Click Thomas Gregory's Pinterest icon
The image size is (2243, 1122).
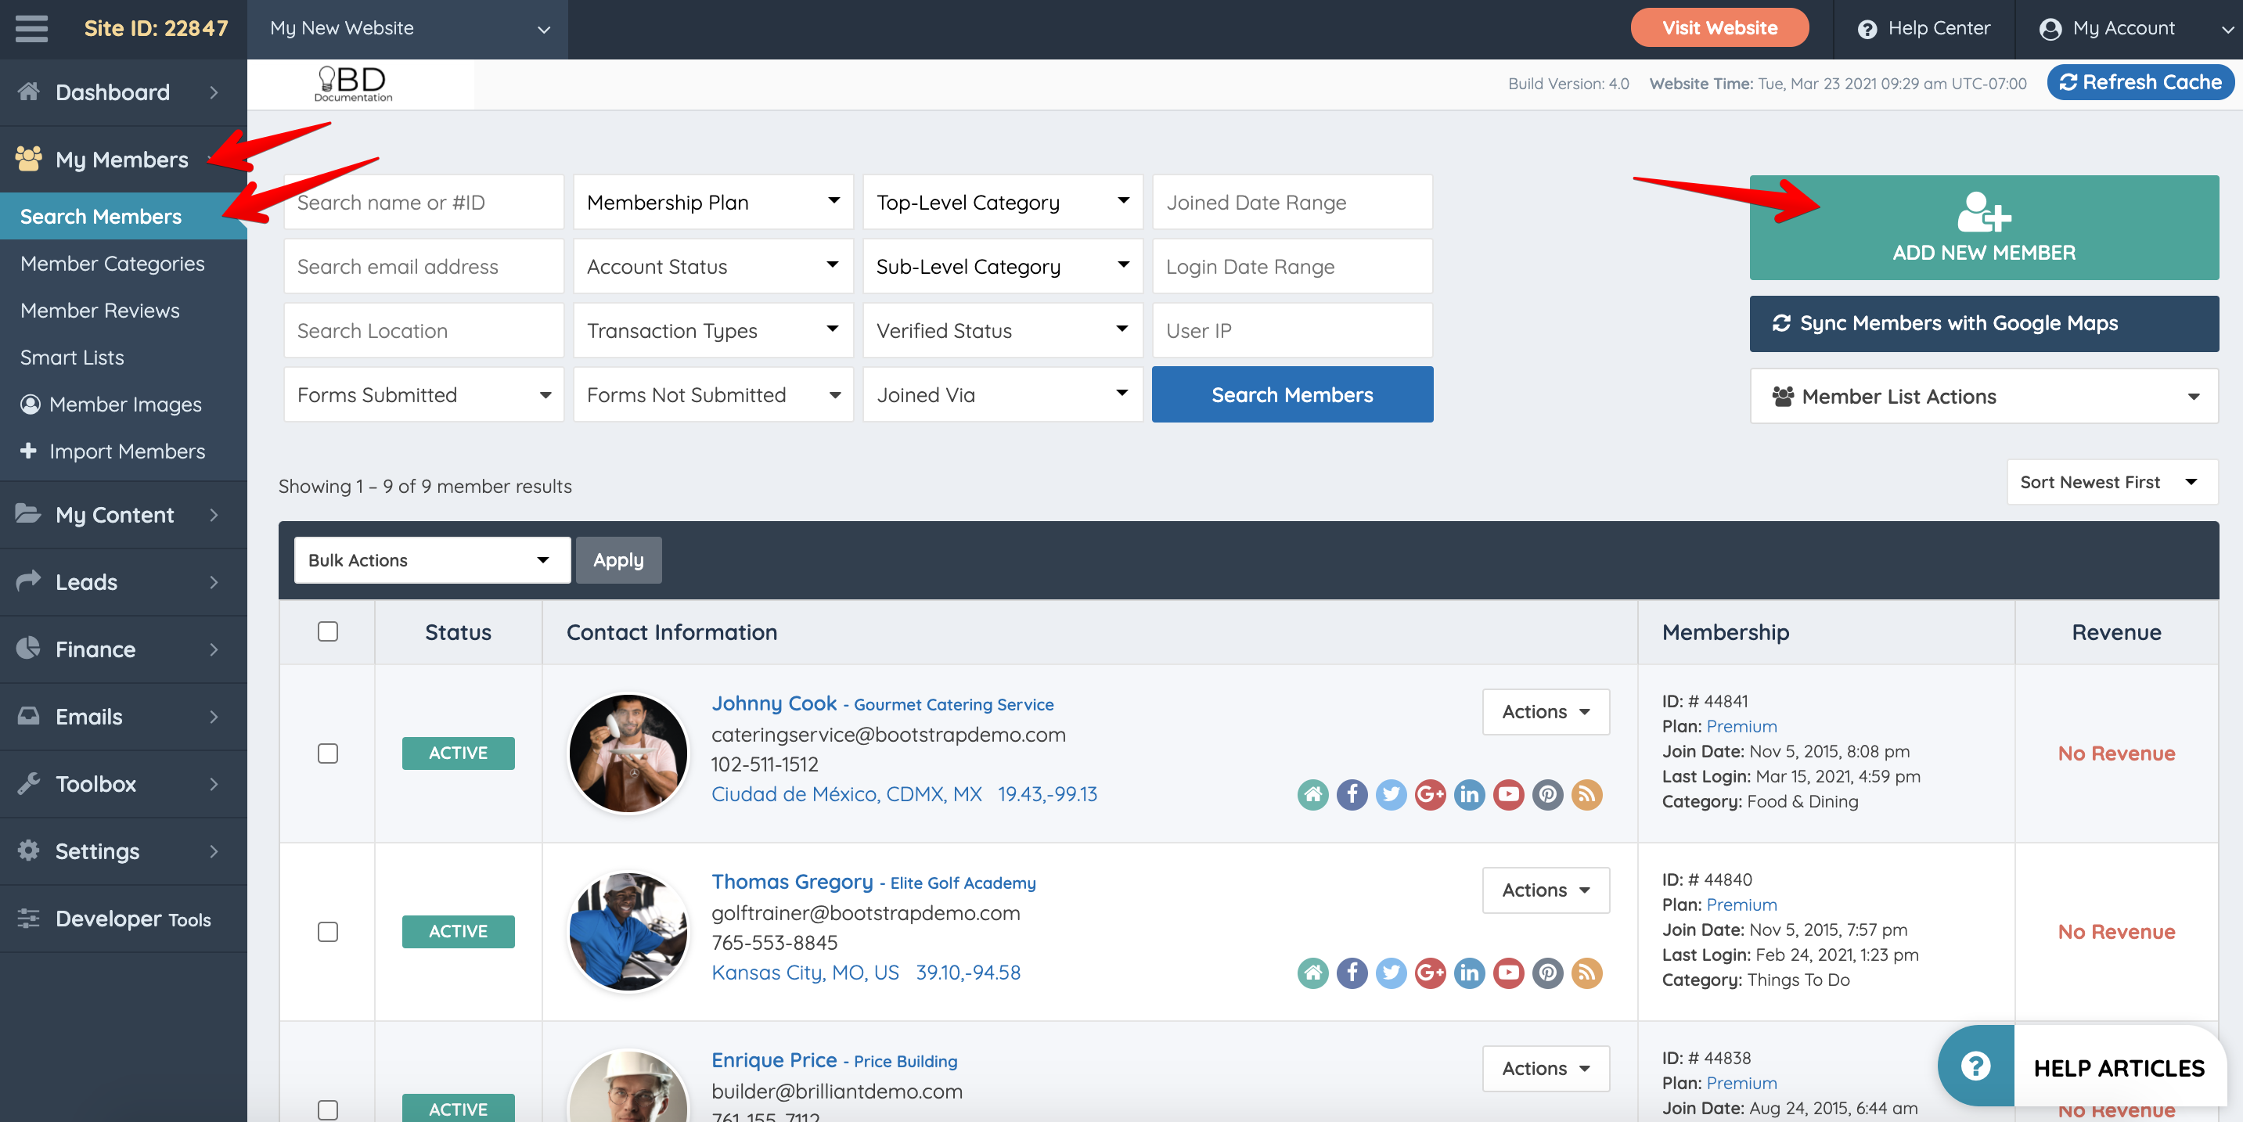[x=1547, y=973]
